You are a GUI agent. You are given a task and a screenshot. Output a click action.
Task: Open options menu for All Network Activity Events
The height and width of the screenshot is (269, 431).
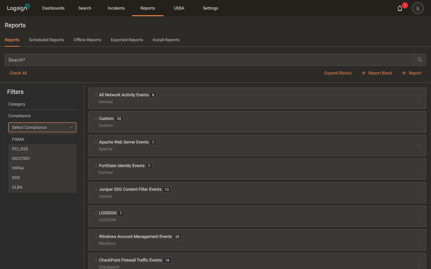(x=419, y=98)
